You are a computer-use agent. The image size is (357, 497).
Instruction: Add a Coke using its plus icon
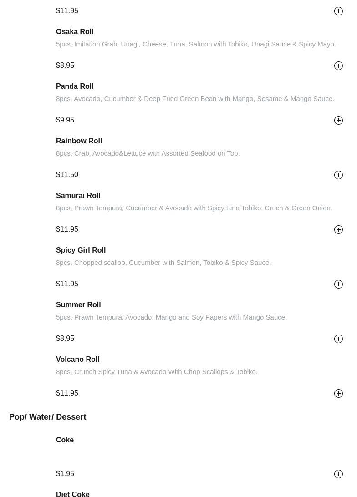click(338, 474)
